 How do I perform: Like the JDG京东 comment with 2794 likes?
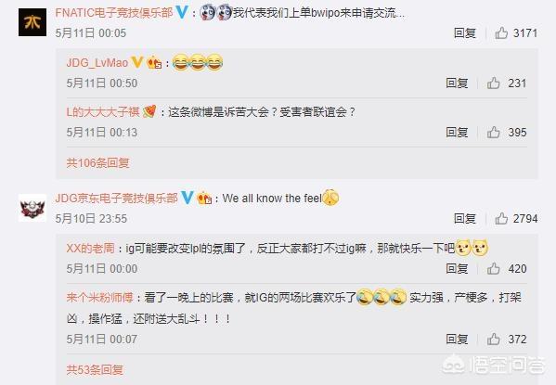[x=501, y=218]
